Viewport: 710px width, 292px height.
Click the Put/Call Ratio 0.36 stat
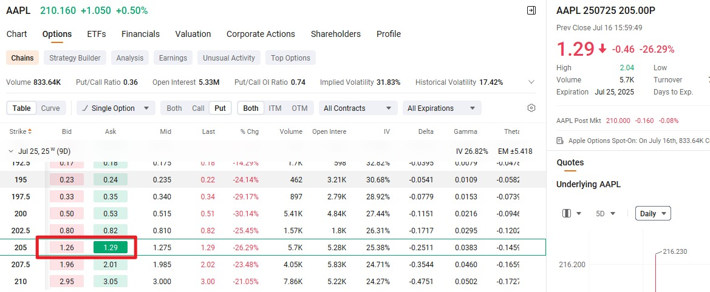pos(107,82)
